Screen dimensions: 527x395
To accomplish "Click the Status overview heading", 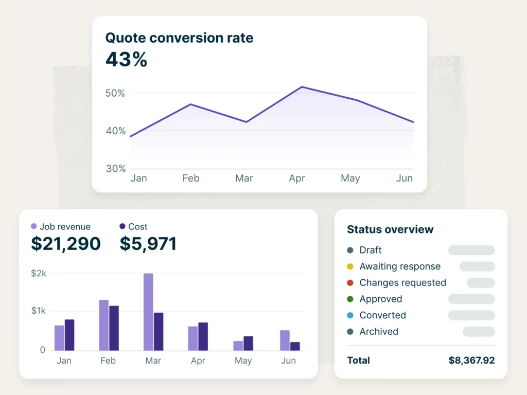I will pos(390,229).
